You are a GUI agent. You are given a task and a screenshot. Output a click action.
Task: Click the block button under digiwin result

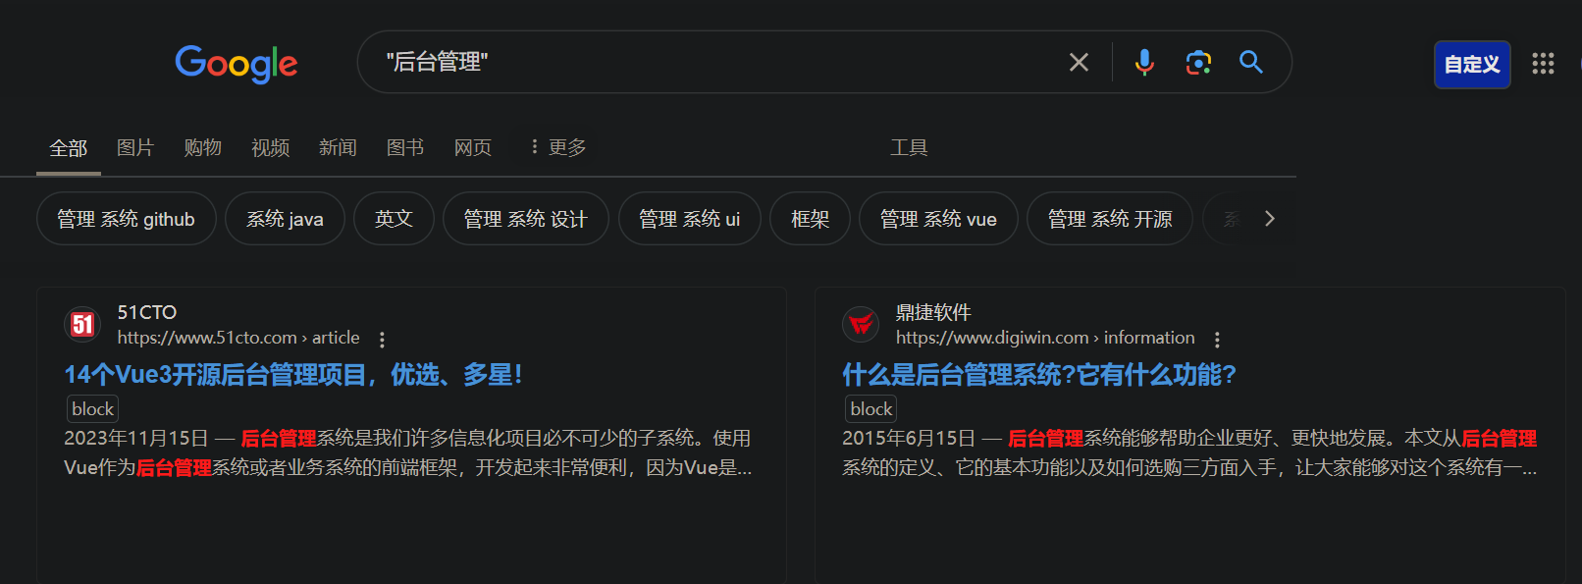871,408
